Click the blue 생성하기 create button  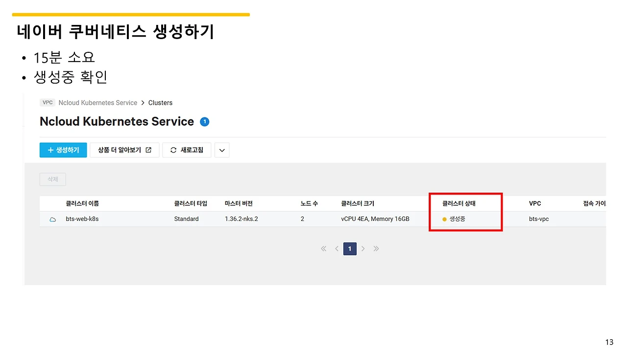point(63,150)
